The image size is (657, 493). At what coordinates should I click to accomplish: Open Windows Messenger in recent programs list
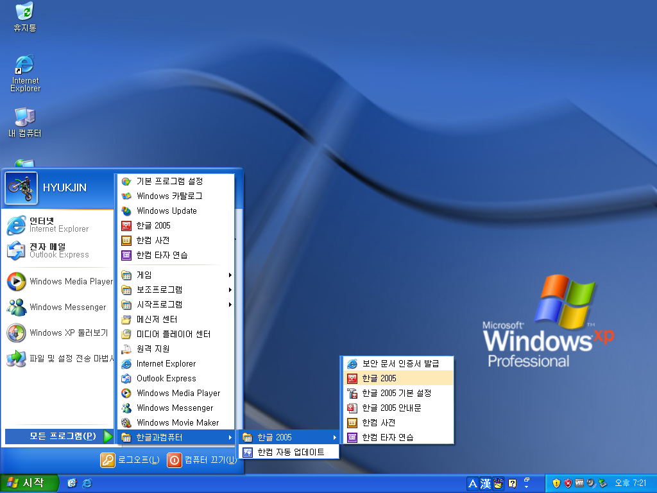(57, 307)
